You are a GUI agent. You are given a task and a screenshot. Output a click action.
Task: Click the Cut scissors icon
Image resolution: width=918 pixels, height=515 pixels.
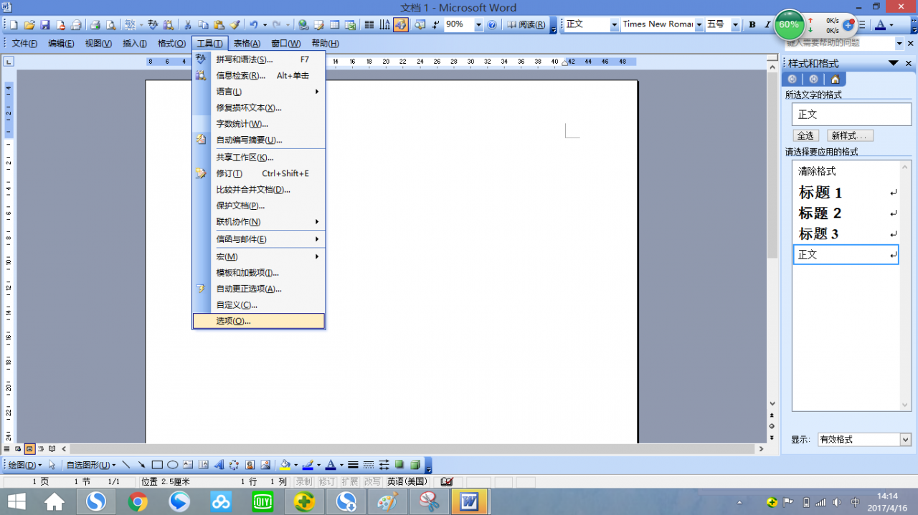pyautogui.click(x=187, y=25)
